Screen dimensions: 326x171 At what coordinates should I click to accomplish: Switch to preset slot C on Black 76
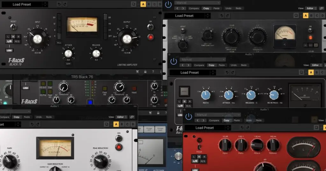tap(154, 4)
